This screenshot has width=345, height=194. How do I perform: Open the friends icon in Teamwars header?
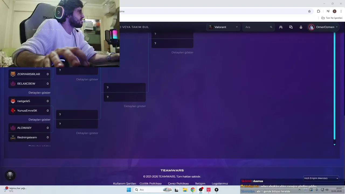[281, 27]
